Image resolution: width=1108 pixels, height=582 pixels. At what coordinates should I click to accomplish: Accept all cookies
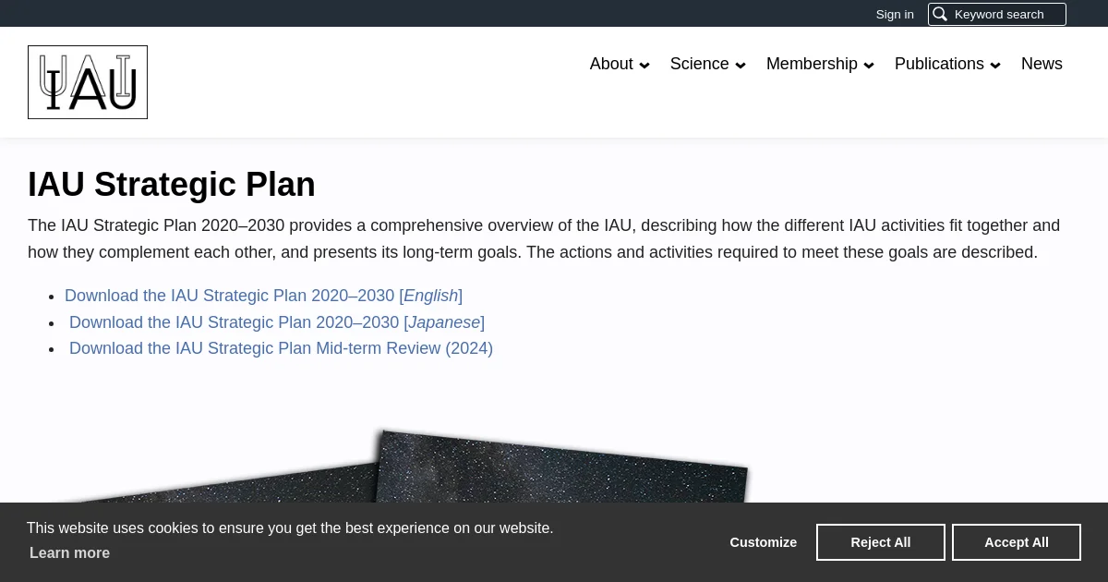tap(1017, 542)
